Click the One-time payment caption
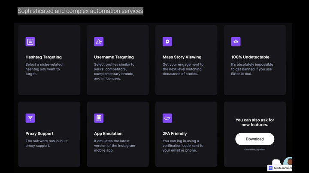 pos(254,150)
